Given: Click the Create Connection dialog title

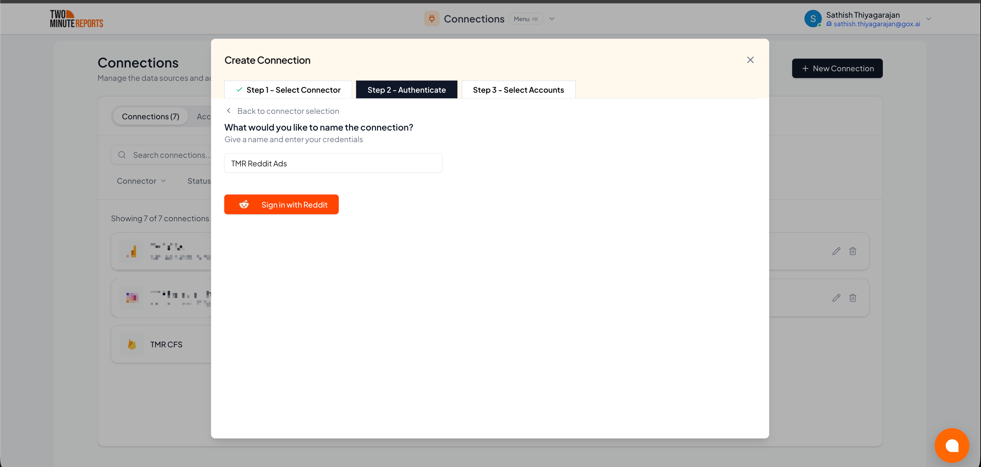Looking at the screenshot, I should [x=267, y=60].
